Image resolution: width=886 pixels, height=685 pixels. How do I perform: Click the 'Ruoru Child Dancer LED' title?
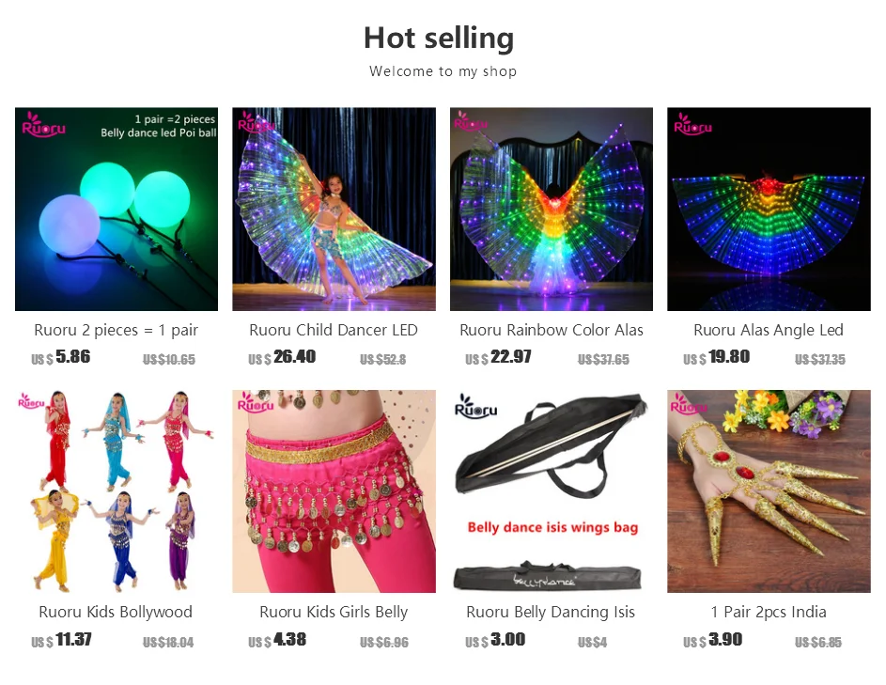[334, 330]
